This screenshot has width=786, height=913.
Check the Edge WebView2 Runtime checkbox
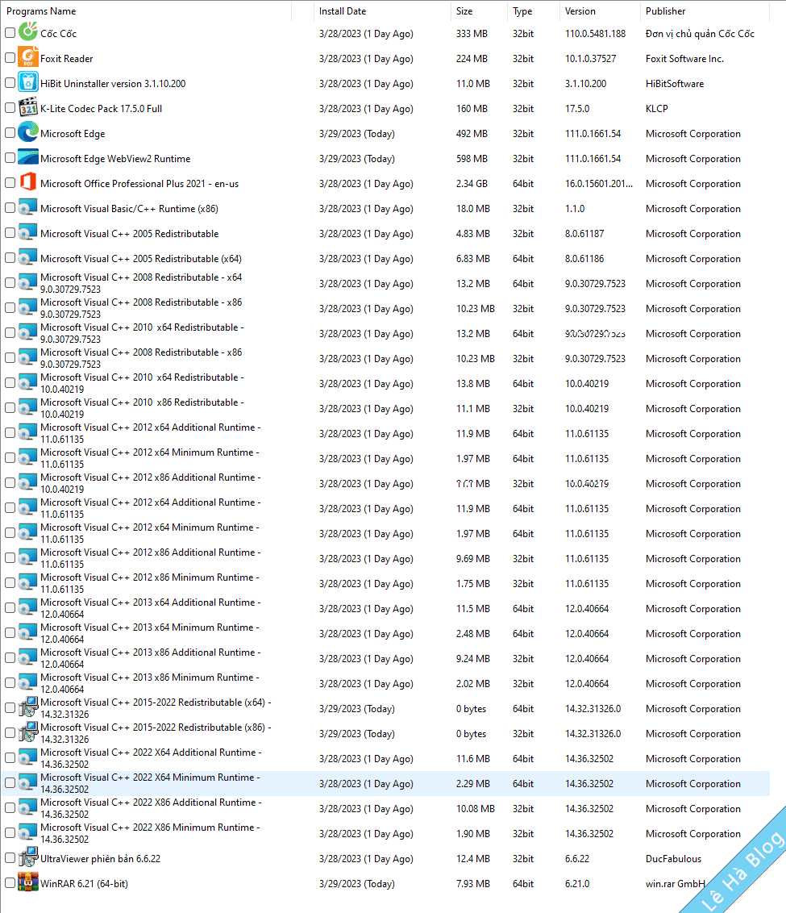10,158
